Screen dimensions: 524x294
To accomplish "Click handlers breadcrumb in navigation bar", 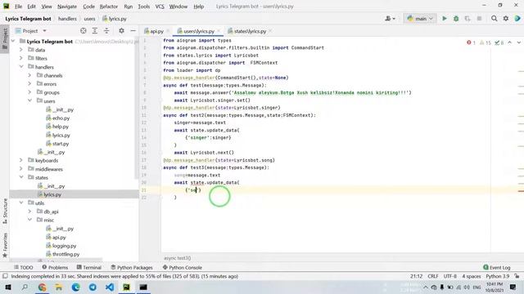I will pos(67,19).
